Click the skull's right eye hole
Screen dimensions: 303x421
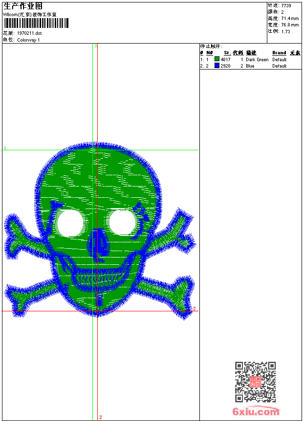[122, 221]
